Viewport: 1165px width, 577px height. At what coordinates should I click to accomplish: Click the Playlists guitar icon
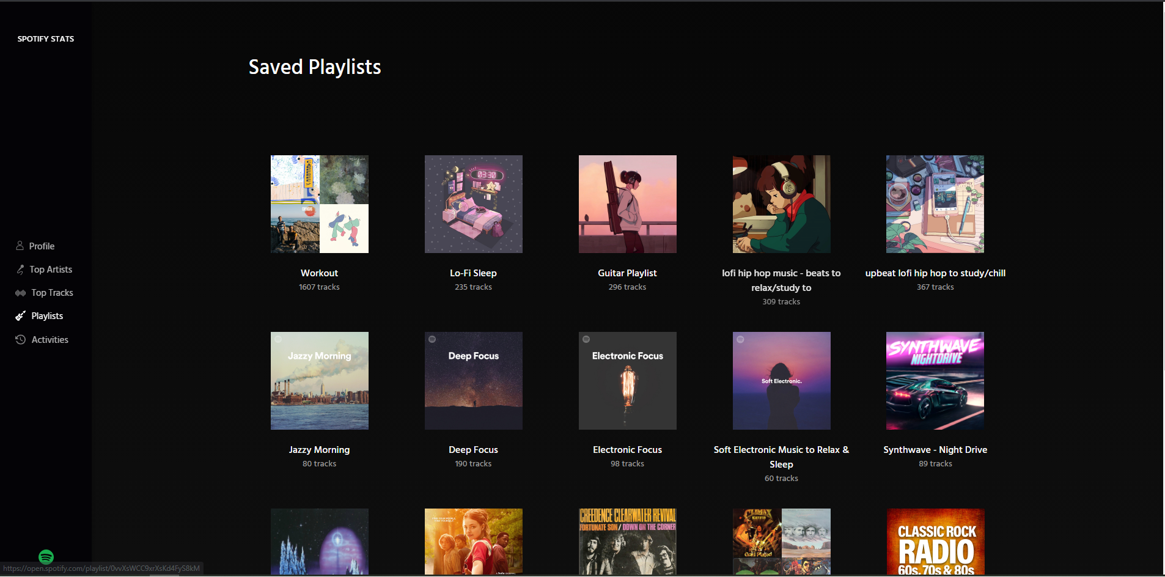click(x=21, y=316)
